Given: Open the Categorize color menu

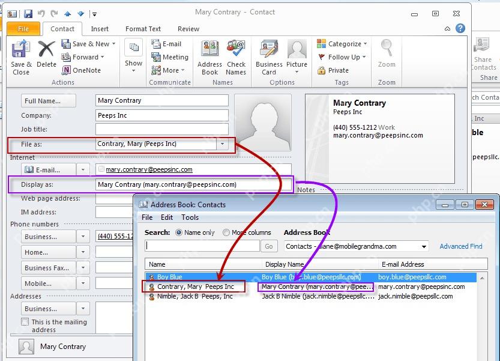Looking at the screenshot, I should point(342,44).
